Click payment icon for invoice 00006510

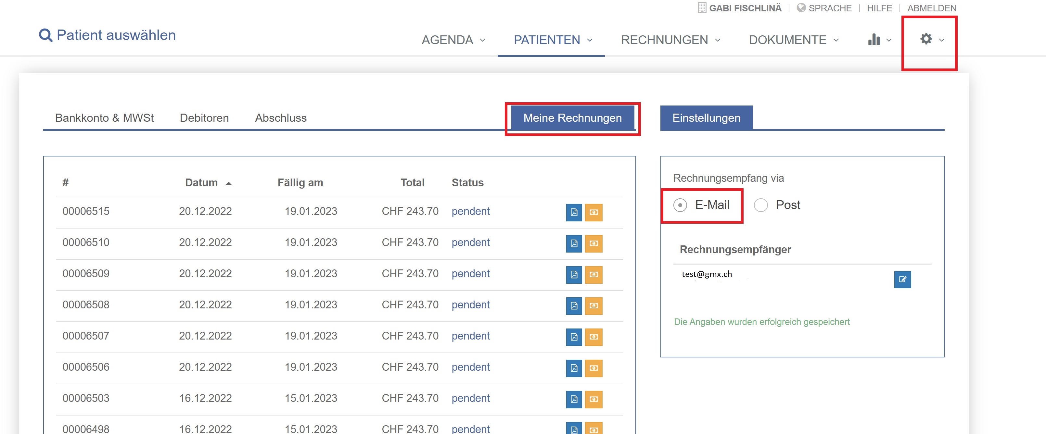tap(593, 243)
